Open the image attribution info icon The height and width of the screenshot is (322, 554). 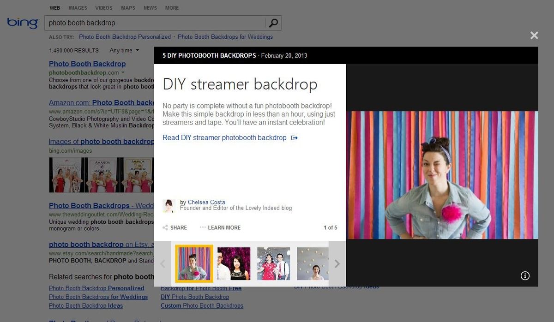pos(525,275)
